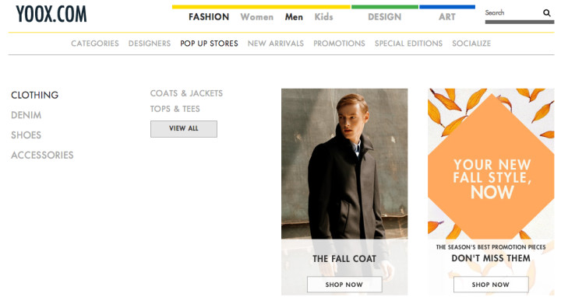Open the PROMOTIONS menu

pyautogui.click(x=339, y=44)
